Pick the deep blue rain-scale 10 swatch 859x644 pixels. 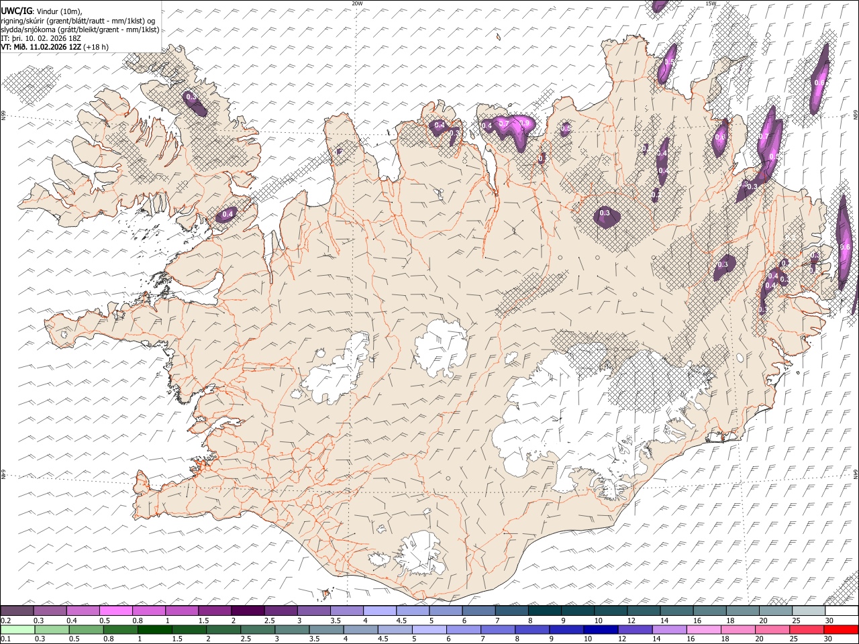click(601, 629)
